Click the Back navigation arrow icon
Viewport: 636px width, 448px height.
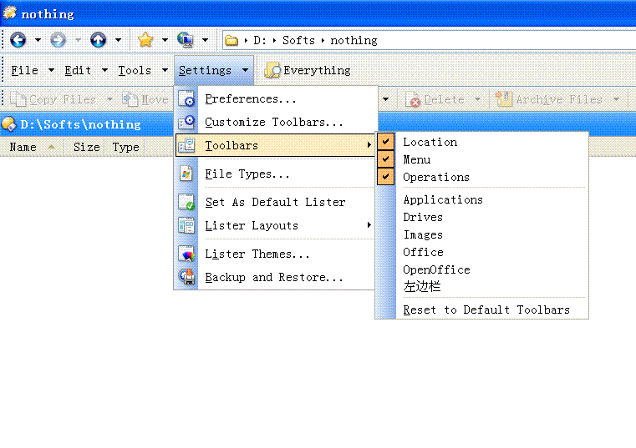tap(18, 40)
